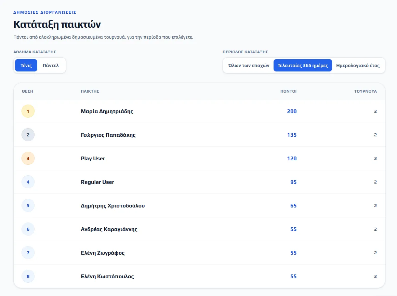Click the position 8 badge
397x296 pixels.
click(28, 276)
